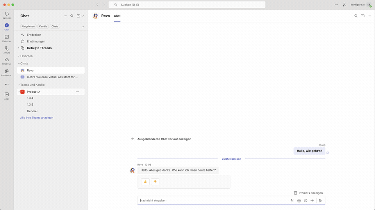Open attach plus icon in composer

pyautogui.click(x=312, y=201)
